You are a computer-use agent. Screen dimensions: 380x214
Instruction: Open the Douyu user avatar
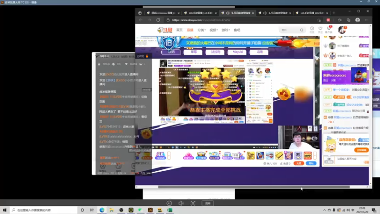(342, 30)
